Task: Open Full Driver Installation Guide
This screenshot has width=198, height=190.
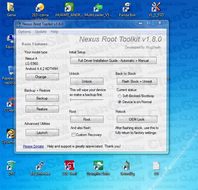Action: tap(113, 61)
